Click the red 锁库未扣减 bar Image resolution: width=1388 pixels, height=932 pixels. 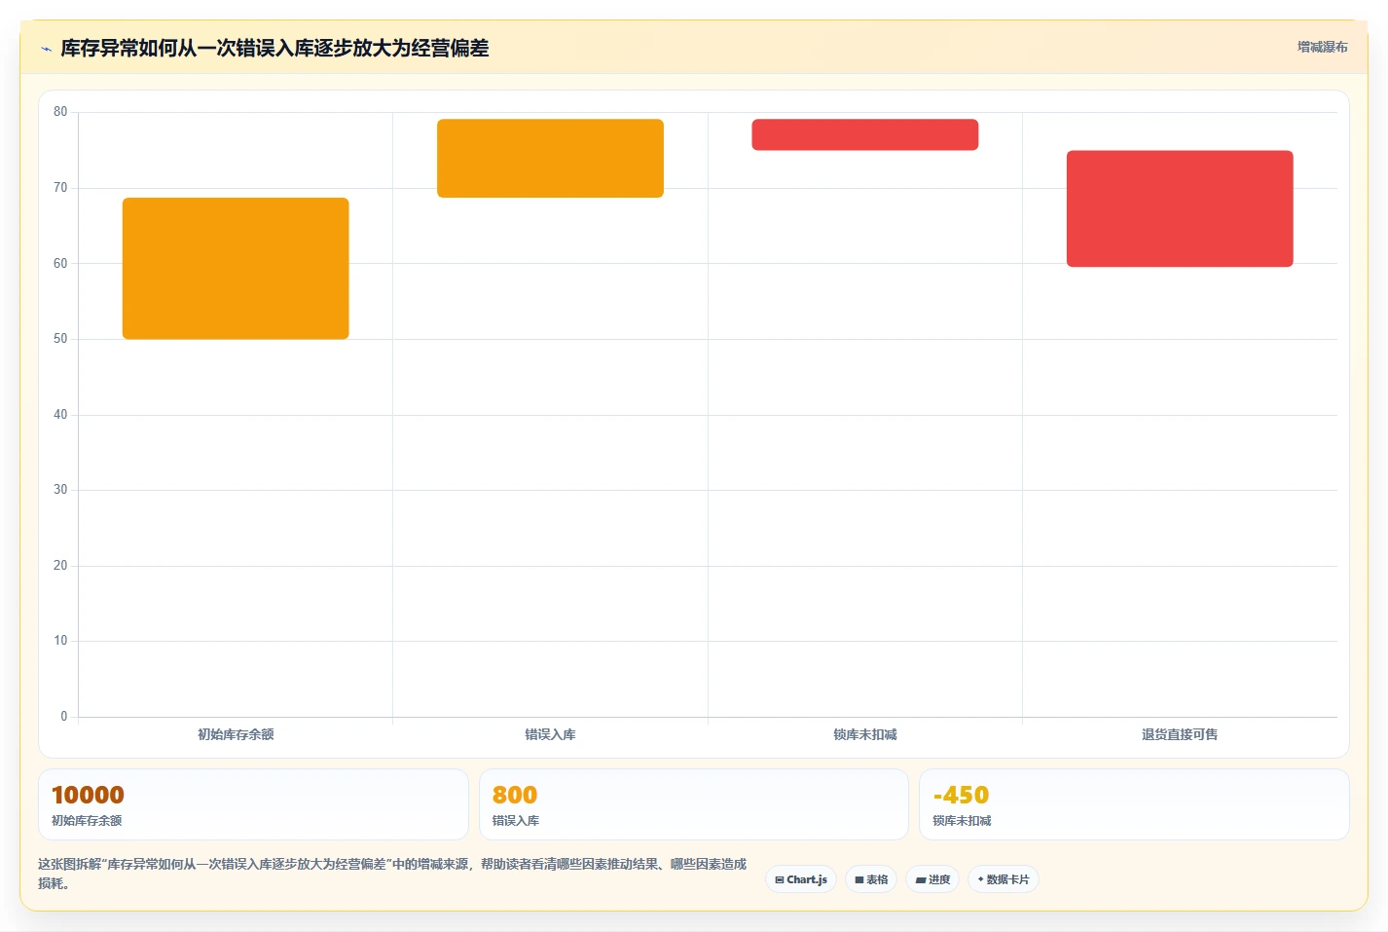click(864, 135)
